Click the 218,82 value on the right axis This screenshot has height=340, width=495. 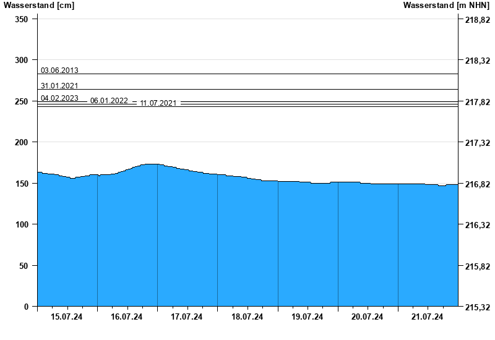tap(478, 20)
